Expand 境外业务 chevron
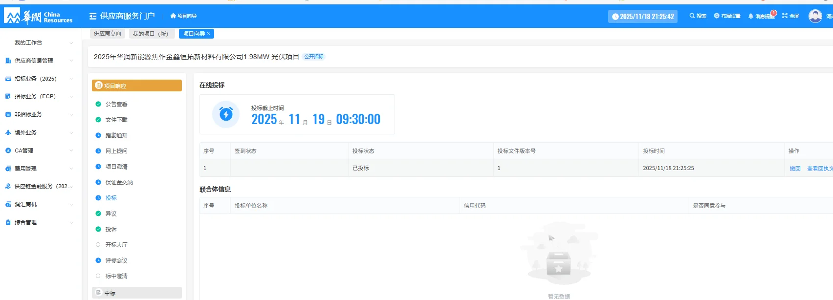833x300 pixels. tap(71, 132)
